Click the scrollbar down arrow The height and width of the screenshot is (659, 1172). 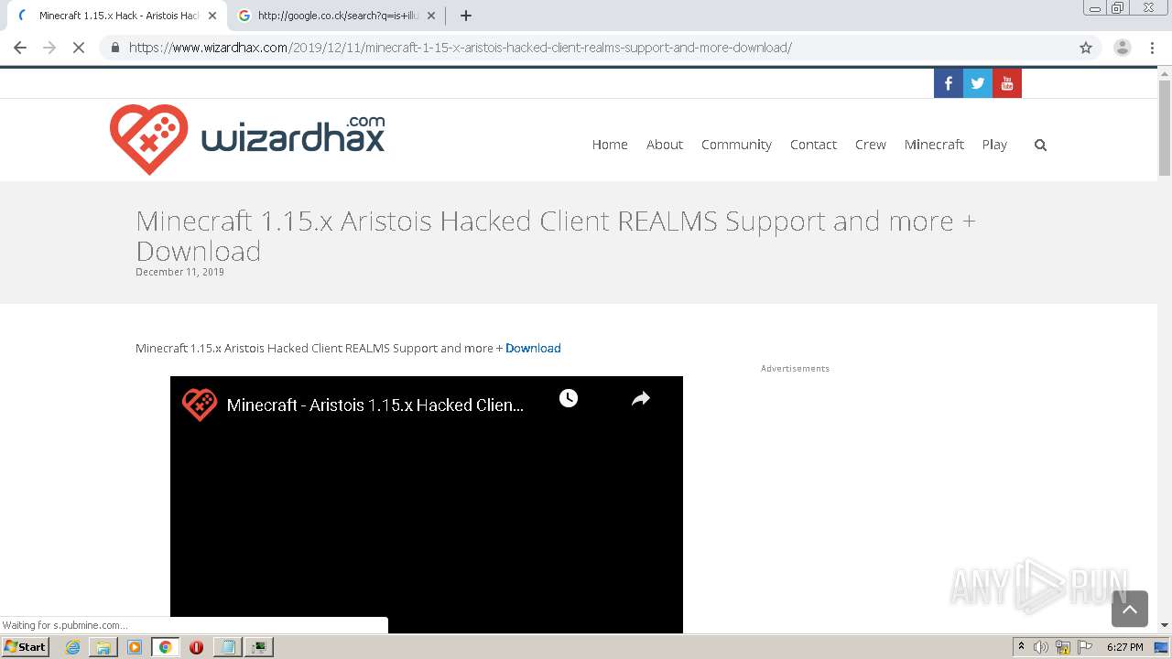click(1165, 625)
